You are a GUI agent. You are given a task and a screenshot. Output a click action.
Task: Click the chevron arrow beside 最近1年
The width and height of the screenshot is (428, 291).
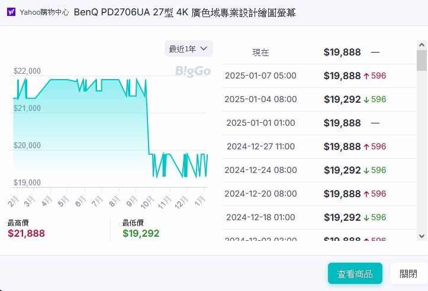[204, 48]
